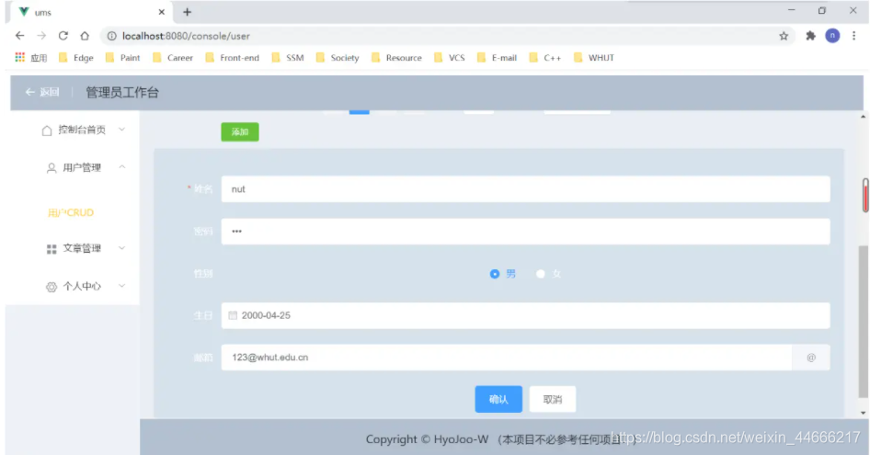Image resolution: width=870 pixels, height=455 pixels.
Task: Open the Chrome profile avatar
Action: tap(832, 36)
